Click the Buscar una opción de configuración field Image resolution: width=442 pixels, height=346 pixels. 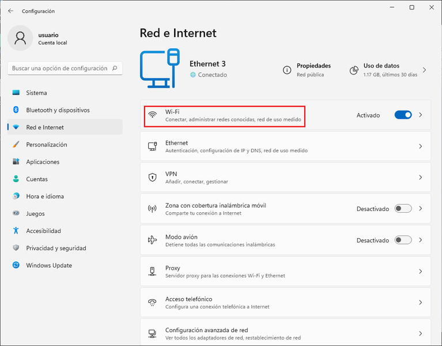[65, 68]
